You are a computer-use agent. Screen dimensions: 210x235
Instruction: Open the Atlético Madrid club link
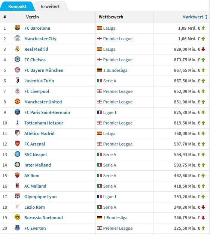(39, 133)
